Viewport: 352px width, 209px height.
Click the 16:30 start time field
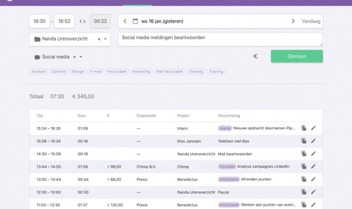coord(40,21)
